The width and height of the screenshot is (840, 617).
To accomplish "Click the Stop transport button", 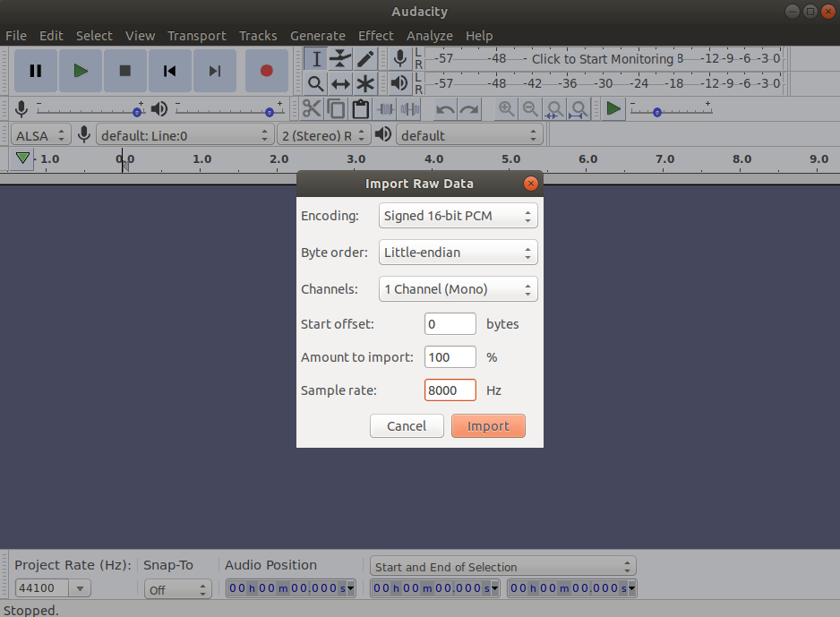I will [124, 71].
